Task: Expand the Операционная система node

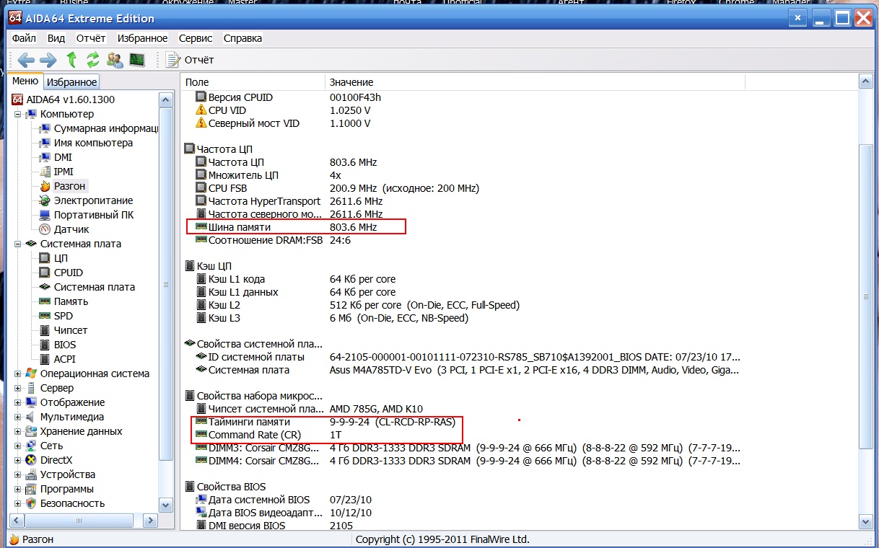Action: pos(18,374)
